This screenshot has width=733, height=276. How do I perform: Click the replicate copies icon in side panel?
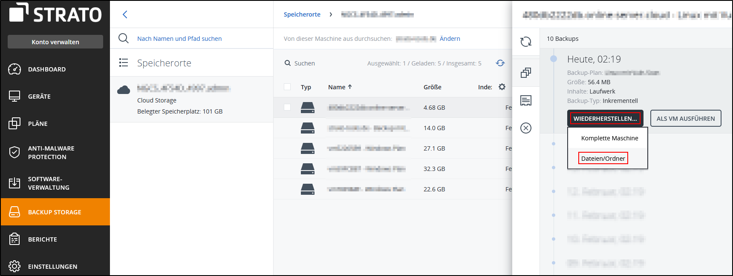(x=526, y=73)
